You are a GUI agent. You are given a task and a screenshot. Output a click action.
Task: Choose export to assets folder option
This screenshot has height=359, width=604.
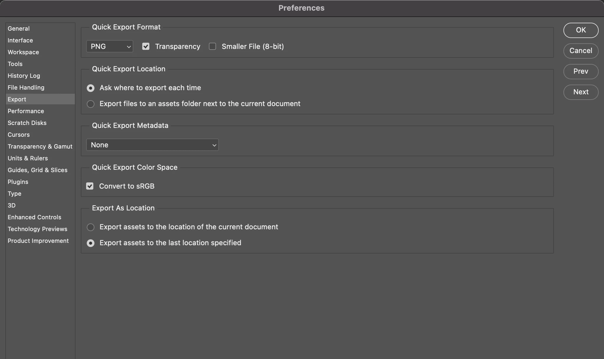[x=91, y=104]
